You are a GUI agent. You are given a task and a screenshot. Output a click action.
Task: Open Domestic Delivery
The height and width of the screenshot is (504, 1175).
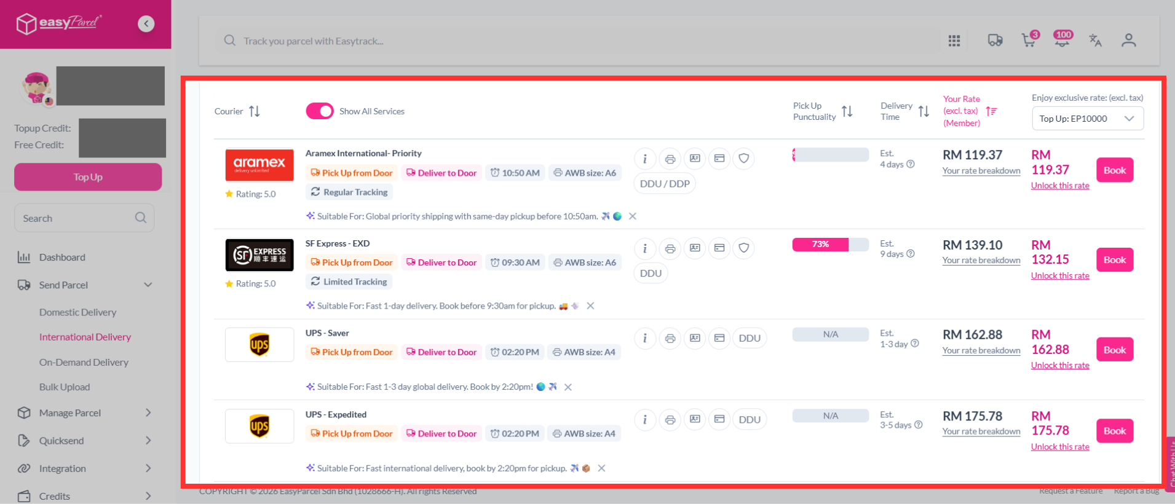pyautogui.click(x=77, y=312)
